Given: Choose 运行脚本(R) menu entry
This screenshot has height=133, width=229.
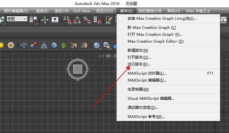Looking at the screenshot, I should pyautogui.click(x=168, y=64).
